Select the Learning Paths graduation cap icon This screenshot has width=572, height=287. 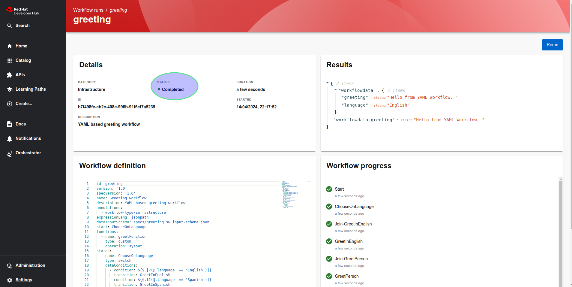[10, 89]
